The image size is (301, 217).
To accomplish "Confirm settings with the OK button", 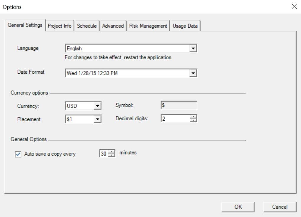I will (238, 207).
